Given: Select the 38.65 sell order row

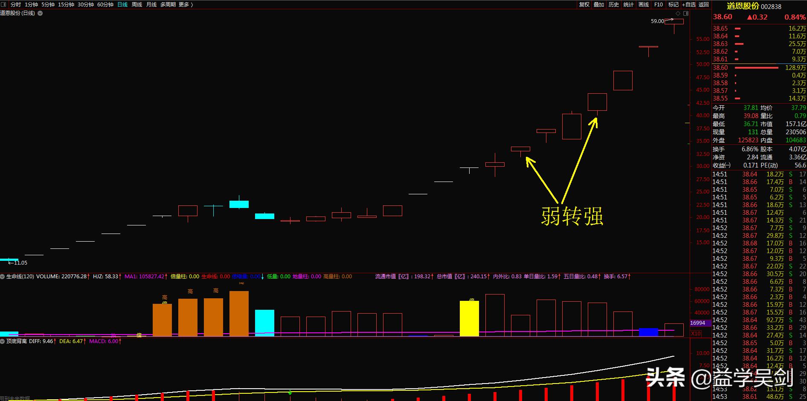Looking at the screenshot, I should [x=759, y=29].
